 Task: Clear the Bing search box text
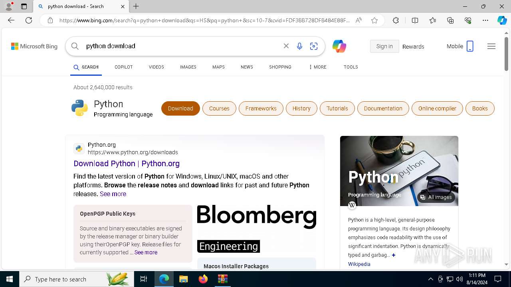(286, 46)
